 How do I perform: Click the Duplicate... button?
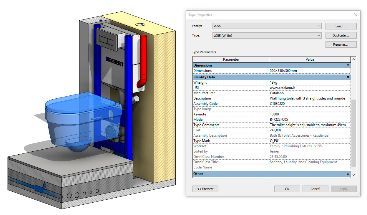click(x=341, y=35)
